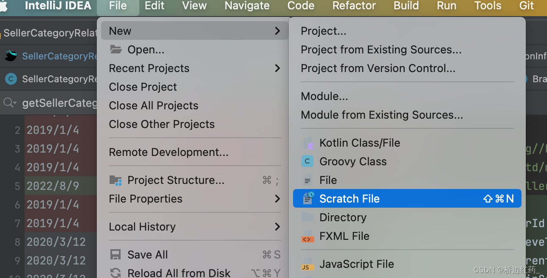Click the Project Structure icon

(x=116, y=180)
